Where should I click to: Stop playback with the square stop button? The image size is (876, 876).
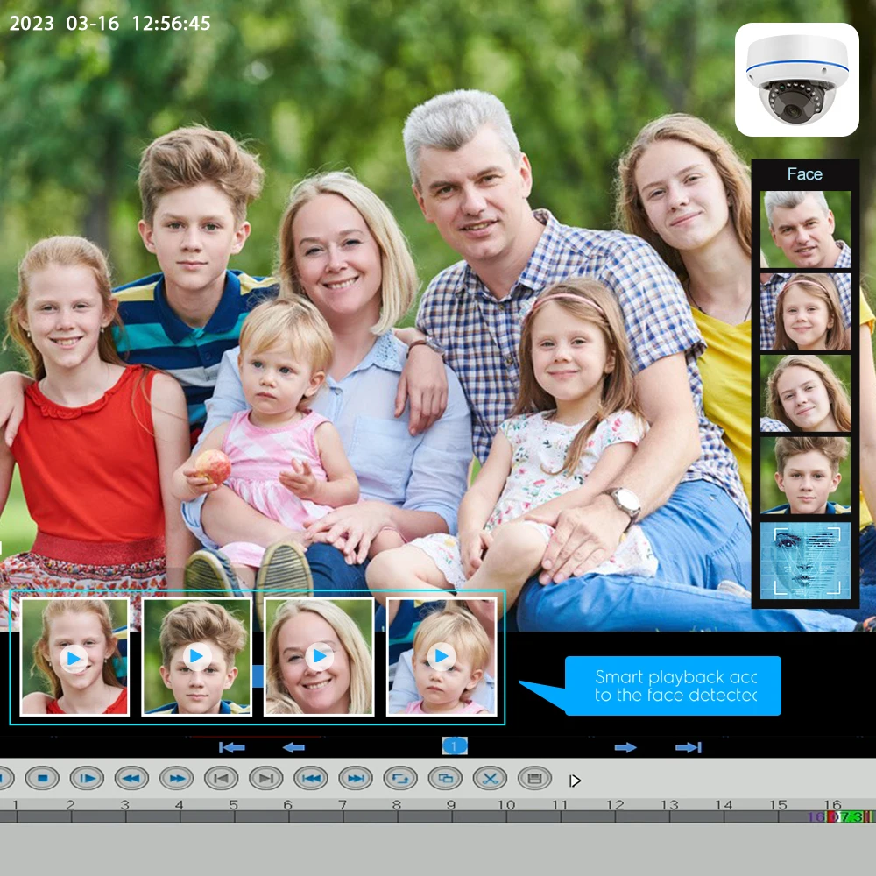click(x=42, y=778)
